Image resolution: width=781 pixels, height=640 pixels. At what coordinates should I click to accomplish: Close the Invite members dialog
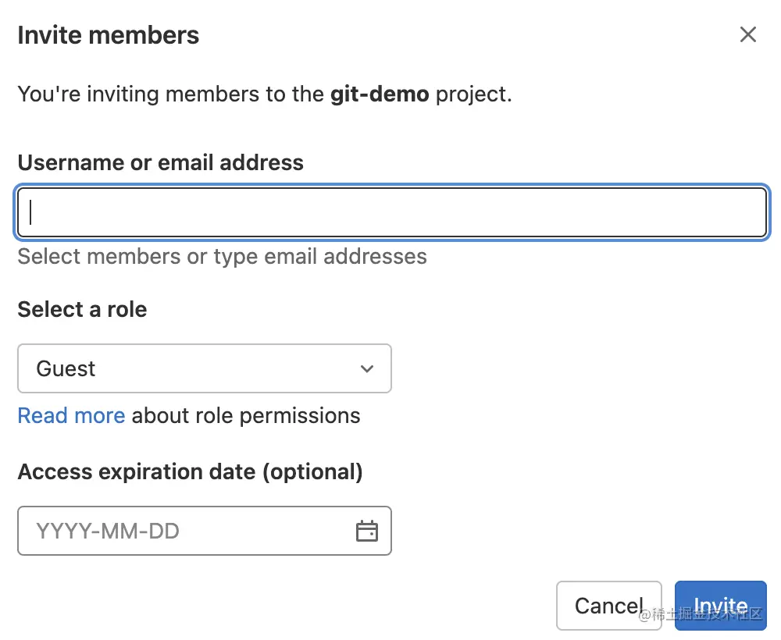click(748, 34)
